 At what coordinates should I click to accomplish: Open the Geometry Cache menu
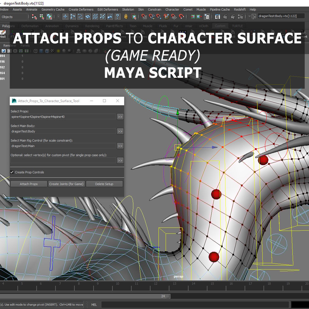(53, 10)
